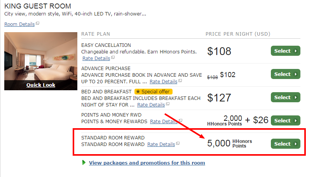Open Easy Cancellation Rate Details link

point(96,58)
